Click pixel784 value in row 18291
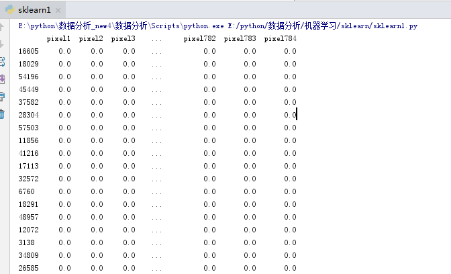The image size is (451, 274). [x=290, y=204]
